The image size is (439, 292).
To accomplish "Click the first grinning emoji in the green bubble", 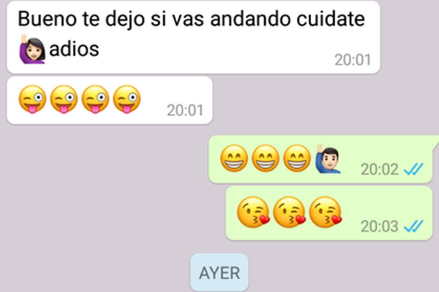I will 234,158.
